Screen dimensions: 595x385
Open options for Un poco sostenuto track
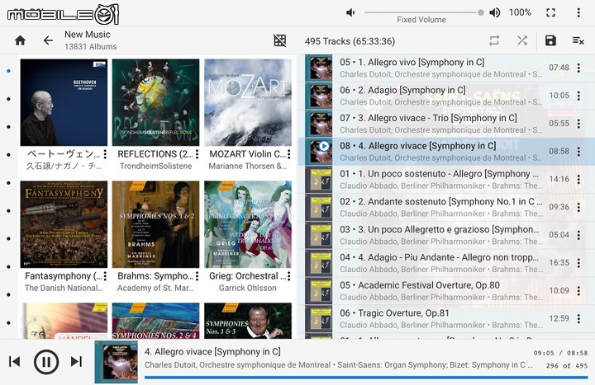click(x=578, y=179)
